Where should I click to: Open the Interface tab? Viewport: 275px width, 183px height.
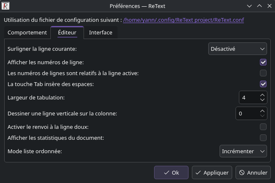[x=101, y=32]
